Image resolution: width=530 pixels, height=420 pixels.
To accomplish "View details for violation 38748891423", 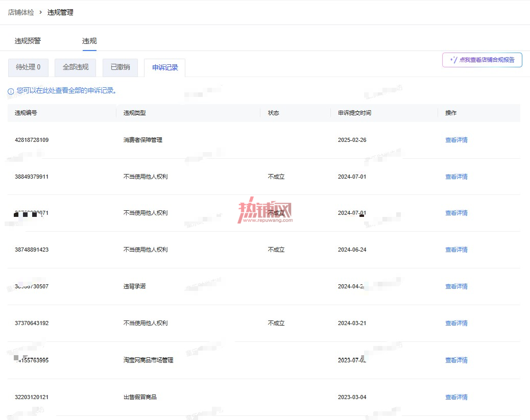I will pos(456,250).
